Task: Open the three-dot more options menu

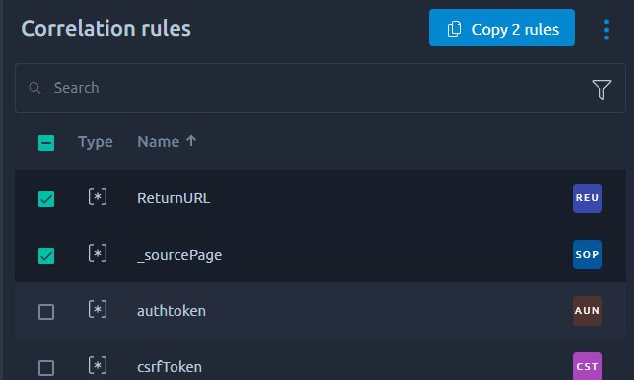Action: [606, 30]
